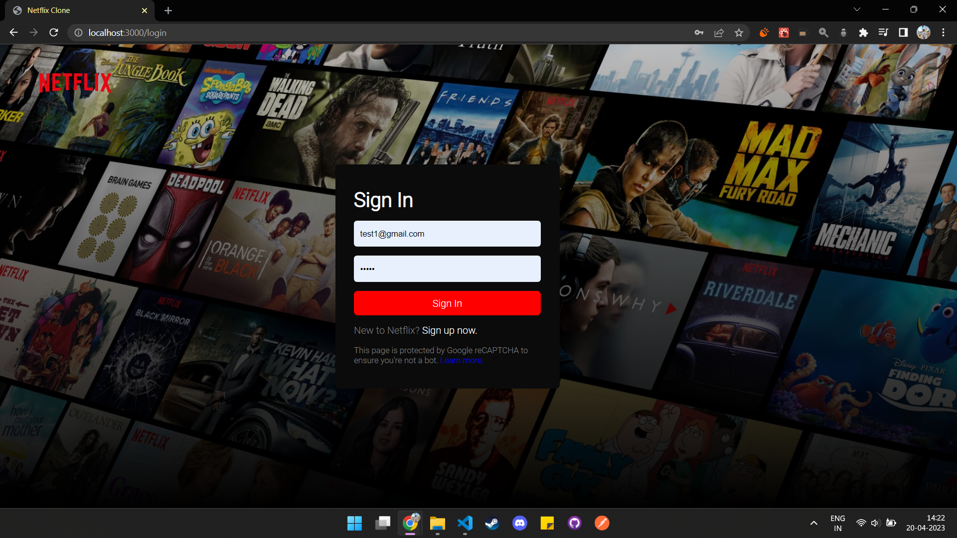Open the taskbar clock and date
Viewport: 957px width, 538px height.
click(x=926, y=523)
